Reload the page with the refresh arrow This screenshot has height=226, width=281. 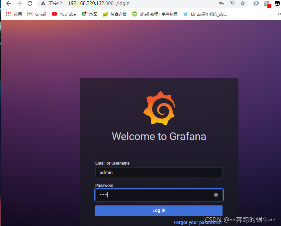point(30,4)
